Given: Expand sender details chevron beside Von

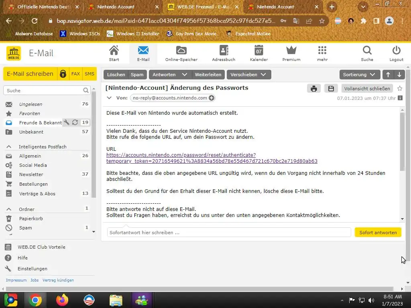Looking at the screenshot, I should point(109,98).
